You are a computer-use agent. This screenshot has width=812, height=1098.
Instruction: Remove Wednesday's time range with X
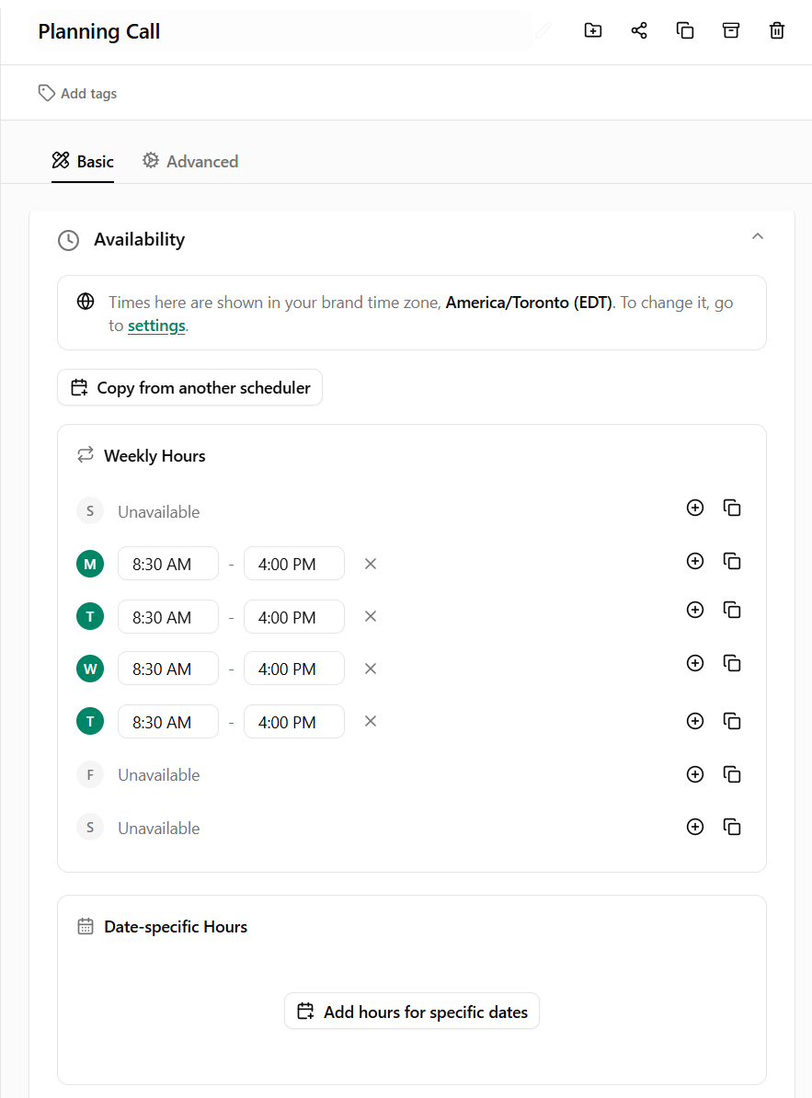tap(371, 669)
